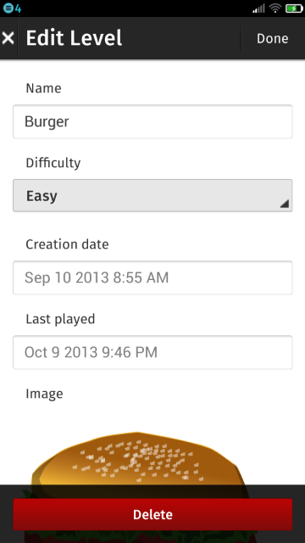
Task: Click the Image section label
Action: 44,394
